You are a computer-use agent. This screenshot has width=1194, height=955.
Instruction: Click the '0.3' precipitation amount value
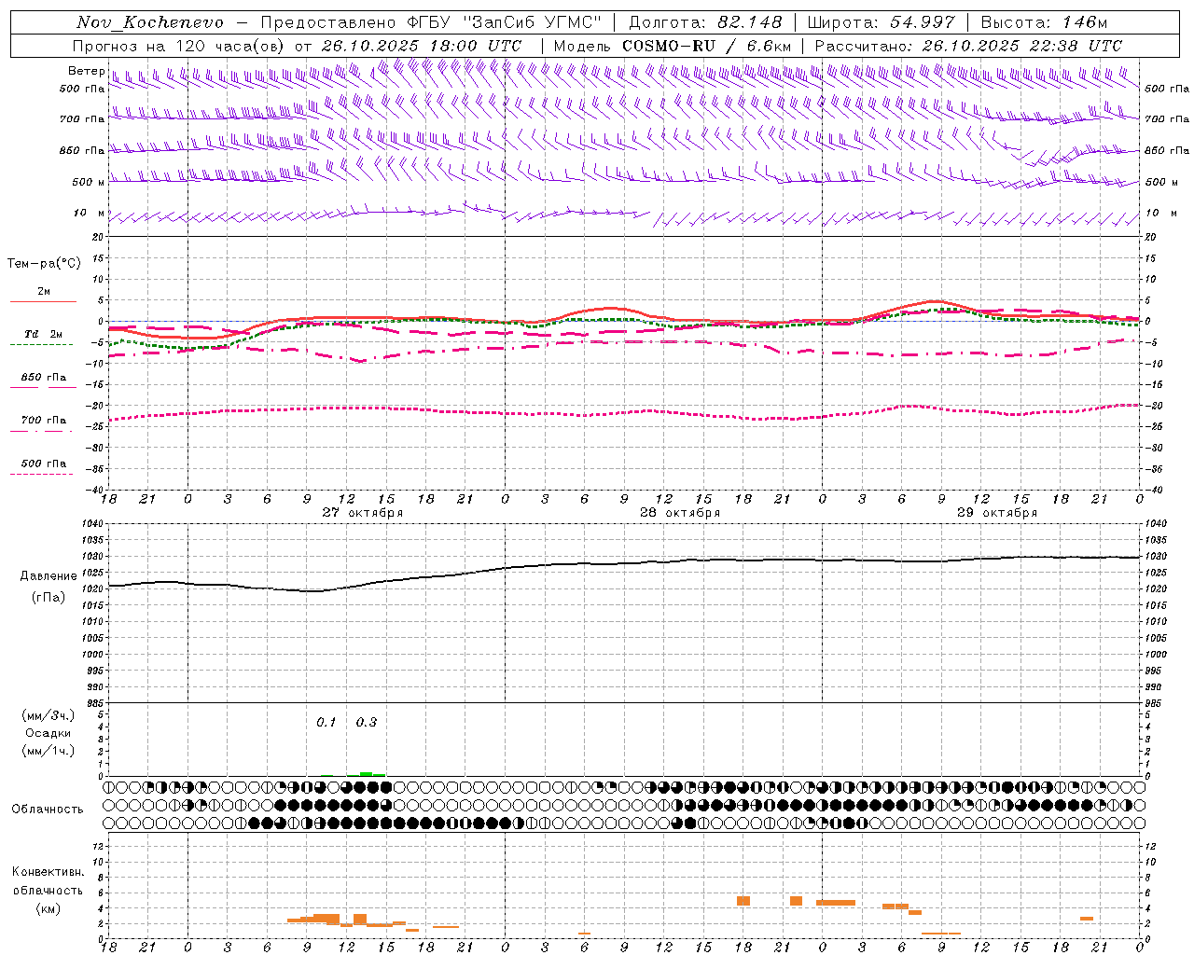tap(367, 722)
